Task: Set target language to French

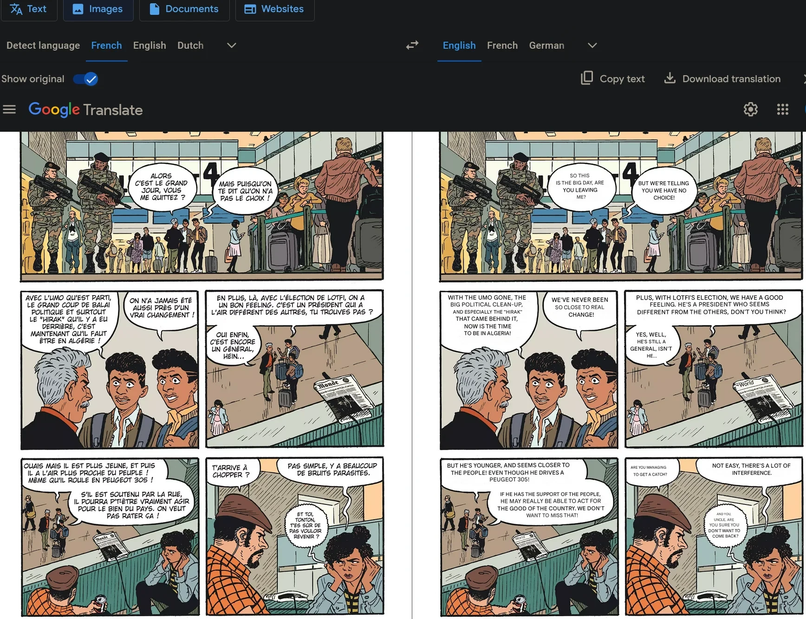Action: pyautogui.click(x=502, y=45)
